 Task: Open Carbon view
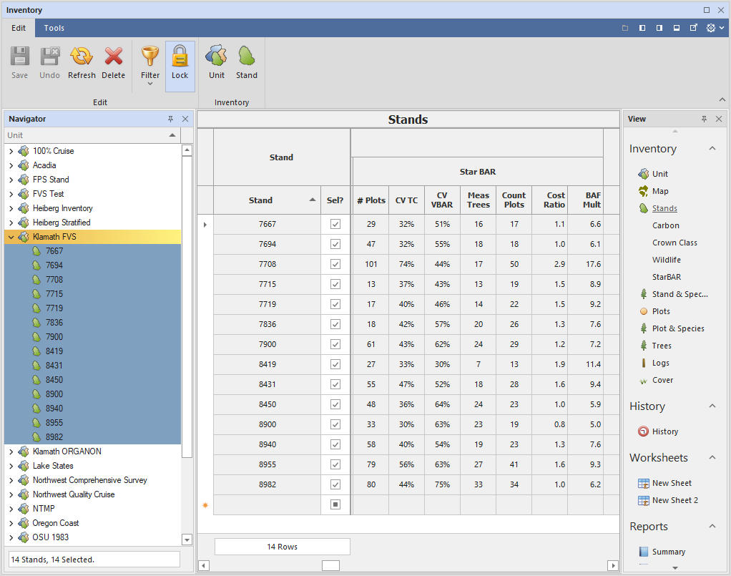tap(665, 225)
